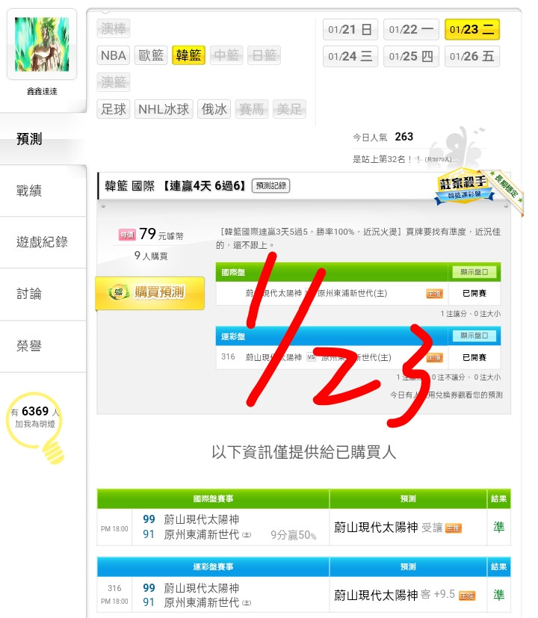Click the user avatar thumbnail
538x618 pixels.
point(42,44)
